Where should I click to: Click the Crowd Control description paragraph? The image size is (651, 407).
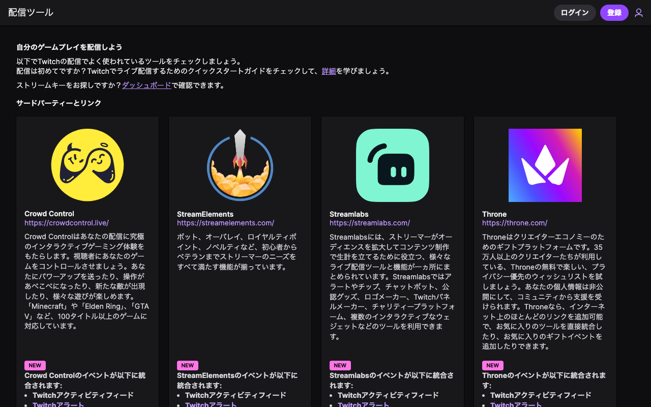pos(87,281)
